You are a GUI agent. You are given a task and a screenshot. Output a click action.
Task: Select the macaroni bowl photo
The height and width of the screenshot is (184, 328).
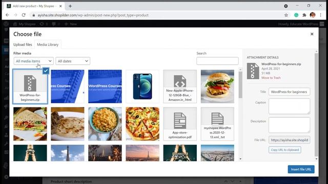tap(105, 124)
